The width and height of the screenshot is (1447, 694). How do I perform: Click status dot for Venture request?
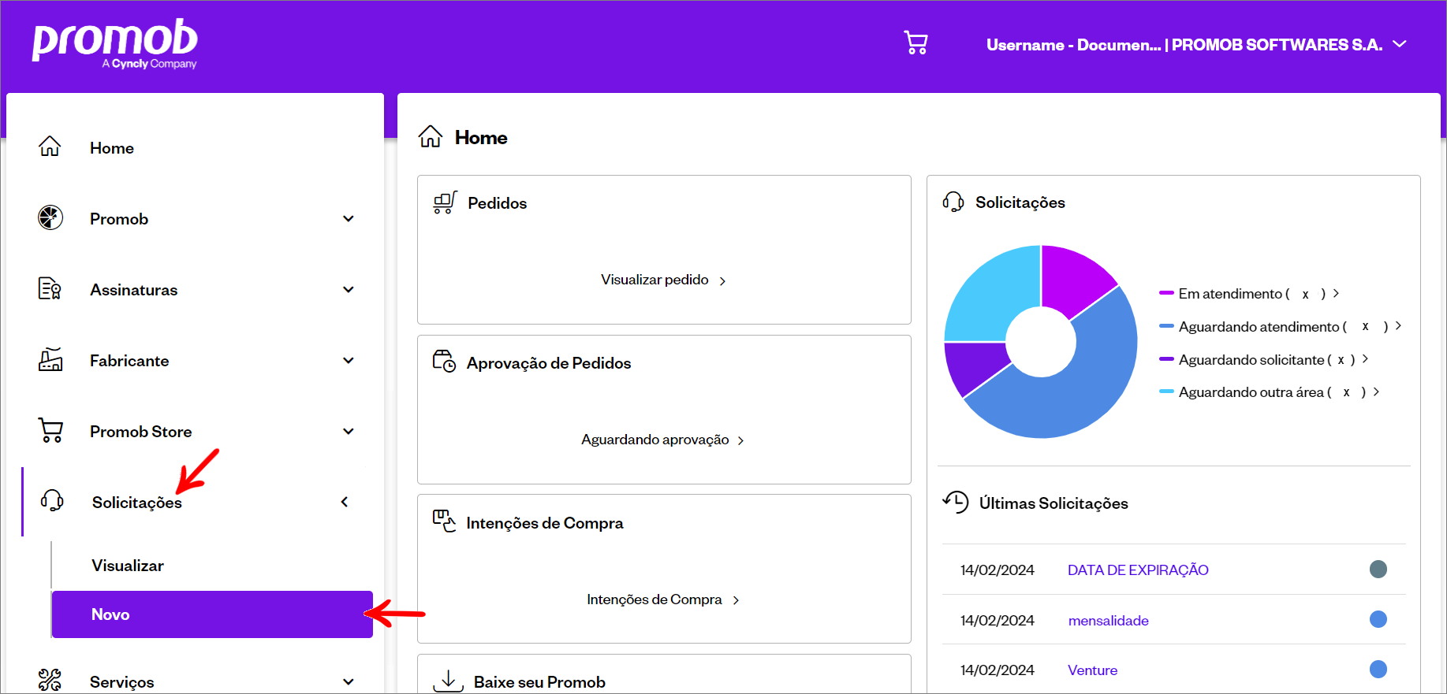click(x=1378, y=669)
